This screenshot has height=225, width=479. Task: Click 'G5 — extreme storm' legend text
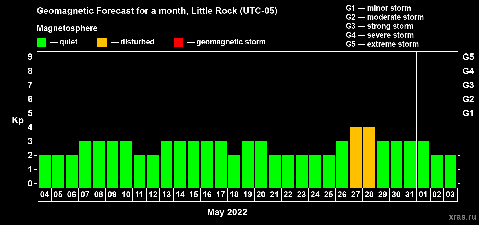[x=382, y=44]
